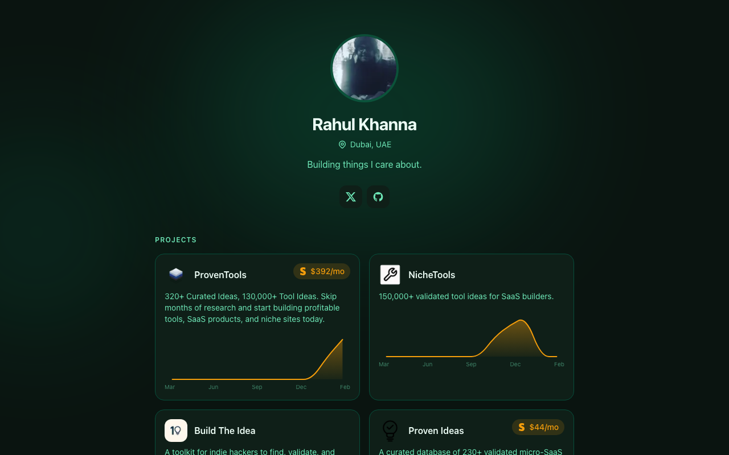Click the $44/mo revenue badge
729x455 pixels.
(x=538, y=427)
